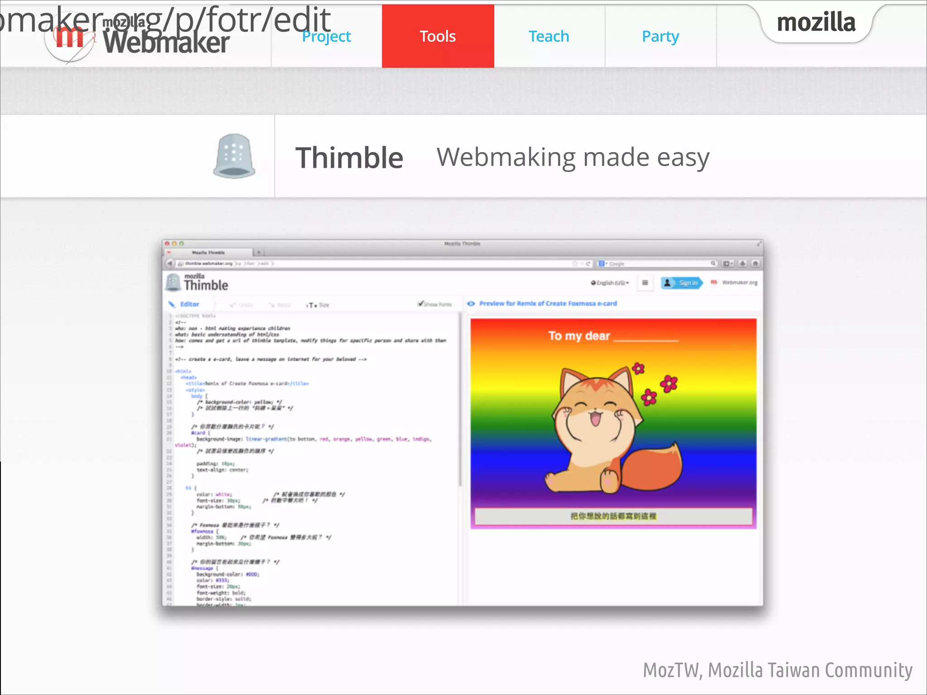This screenshot has width=927, height=695.
Task: Open a new browser tab with plus
Action: [258, 252]
